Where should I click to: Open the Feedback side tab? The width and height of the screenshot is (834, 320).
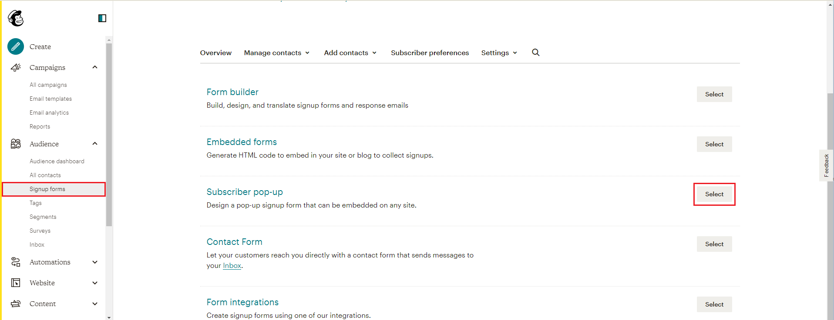click(826, 165)
